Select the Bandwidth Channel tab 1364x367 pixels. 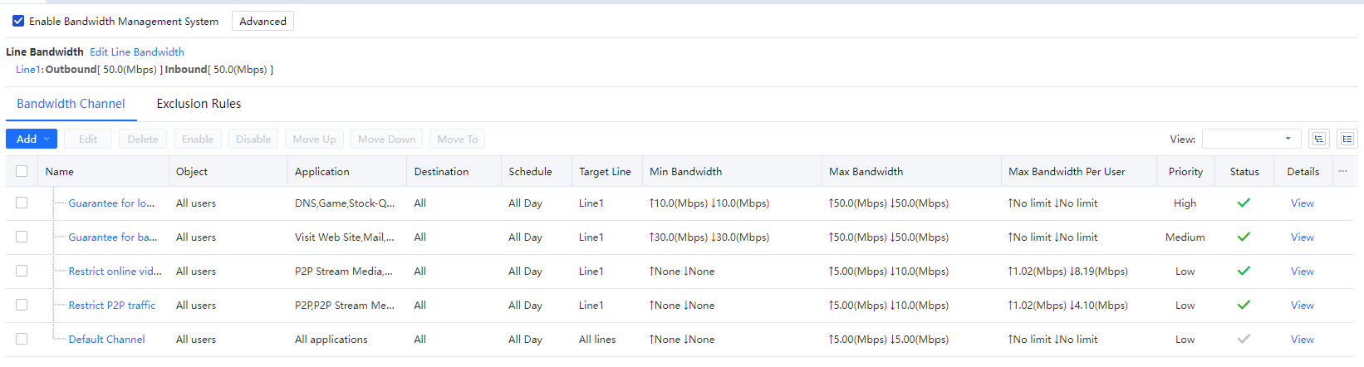click(71, 104)
